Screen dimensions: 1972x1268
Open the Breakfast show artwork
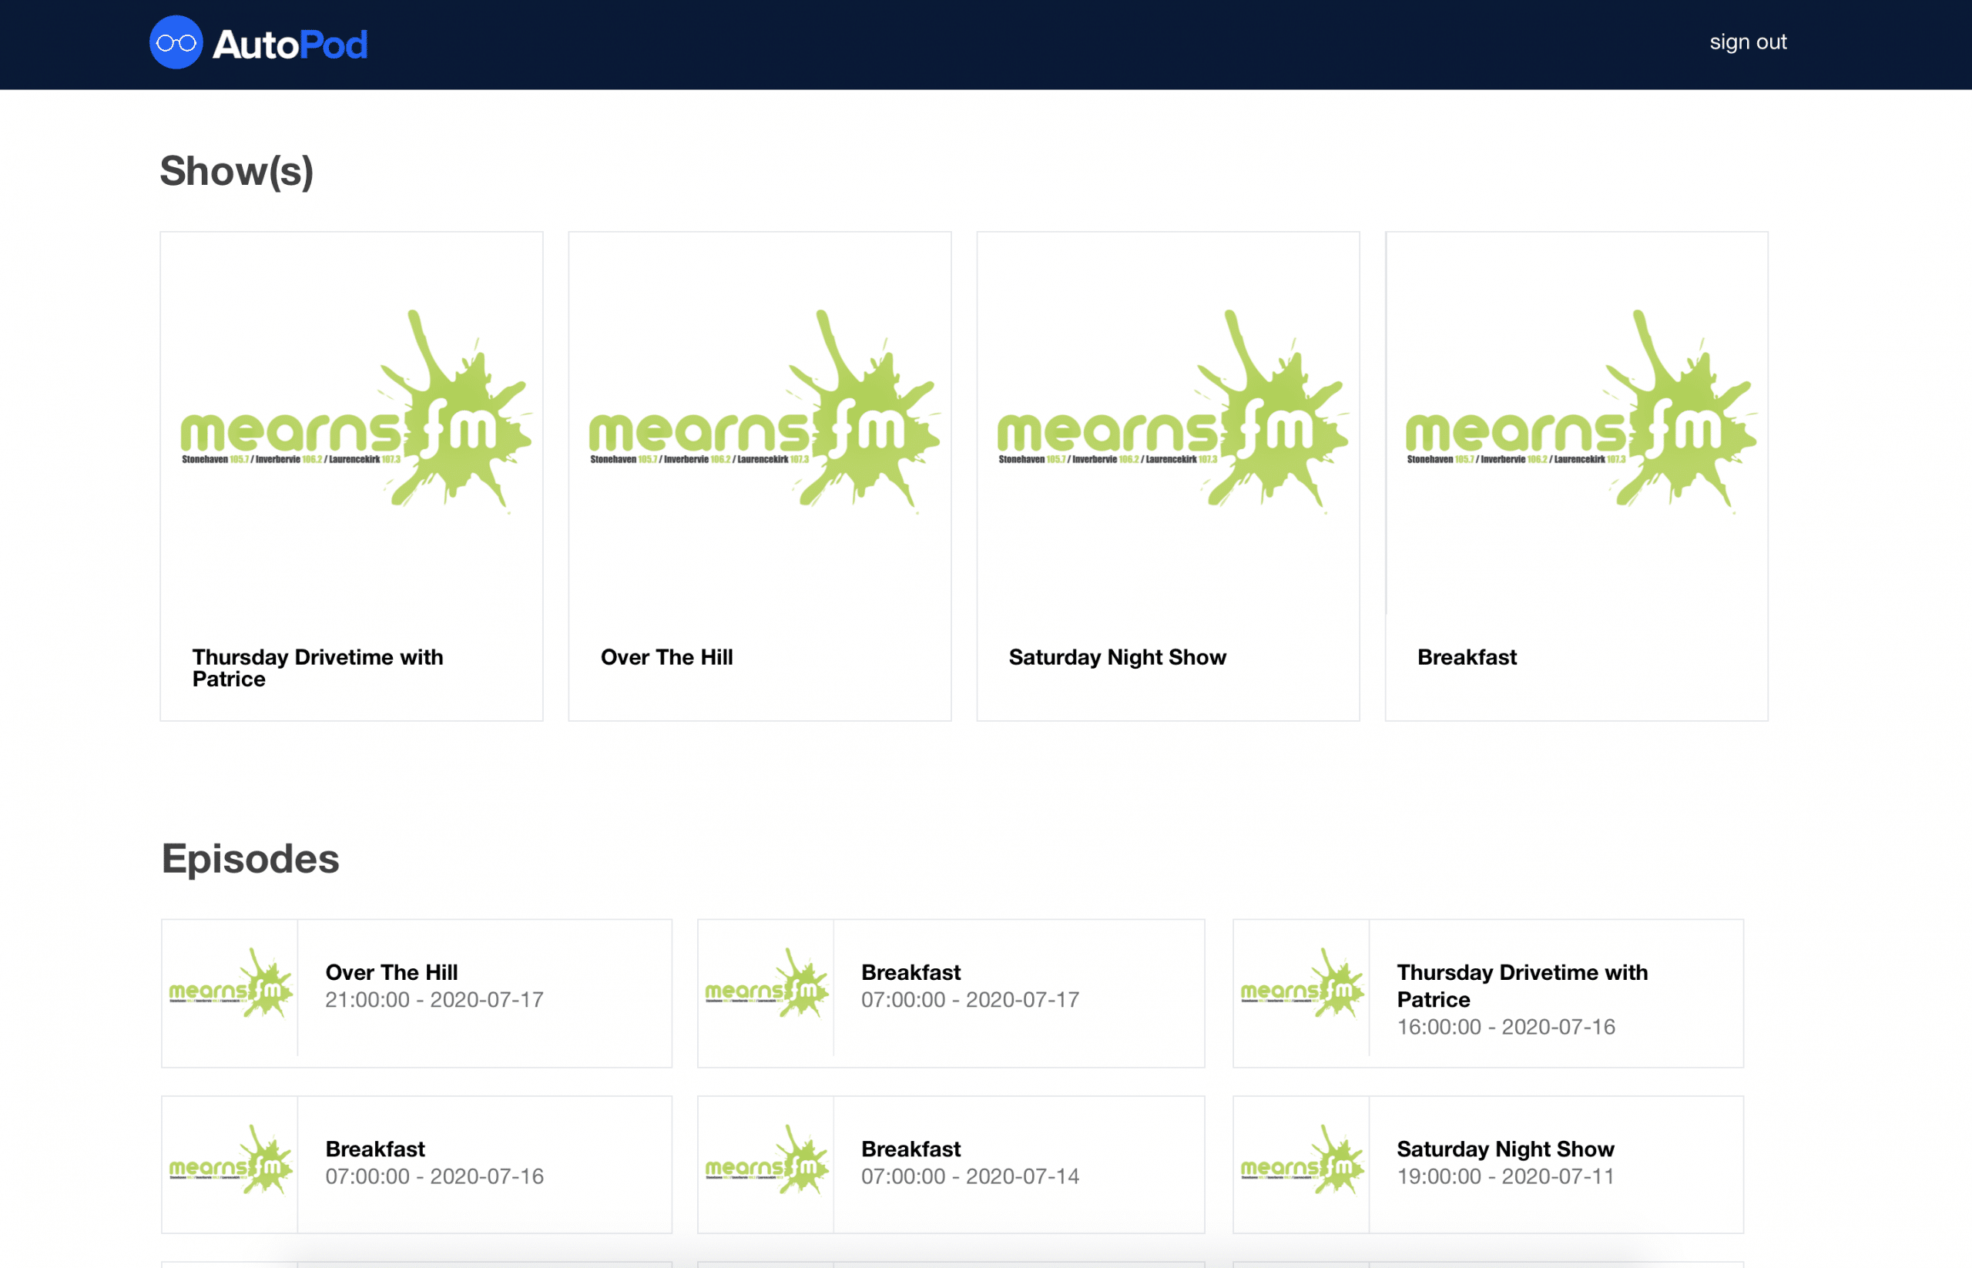coord(1577,423)
